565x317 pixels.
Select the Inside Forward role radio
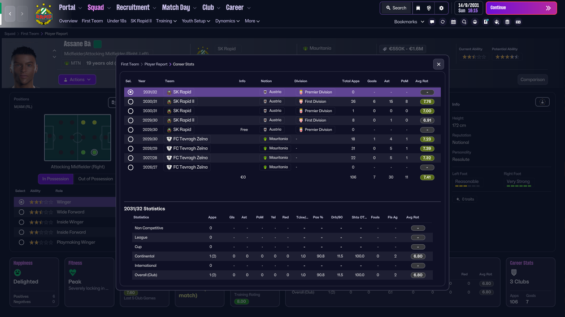coord(21,232)
